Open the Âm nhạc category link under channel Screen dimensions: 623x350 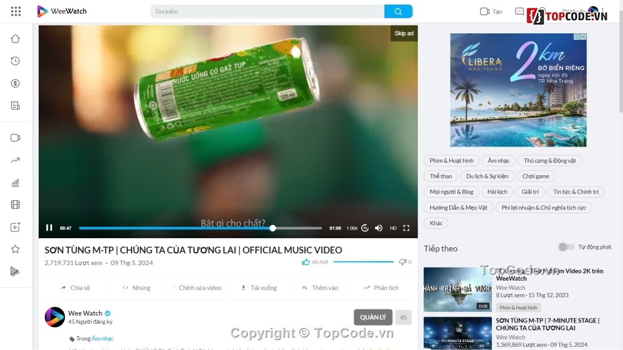click(102, 338)
